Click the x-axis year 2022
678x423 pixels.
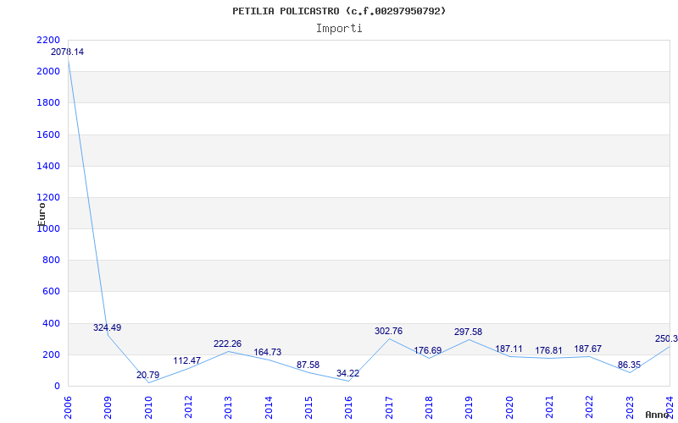point(589,407)
